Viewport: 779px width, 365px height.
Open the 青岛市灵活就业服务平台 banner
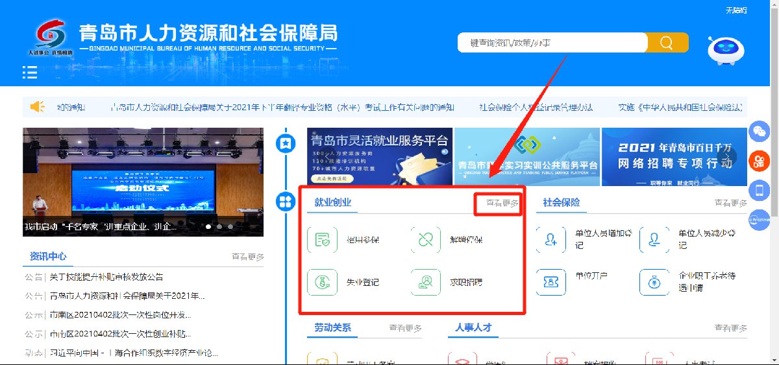pyautogui.click(x=380, y=157)
